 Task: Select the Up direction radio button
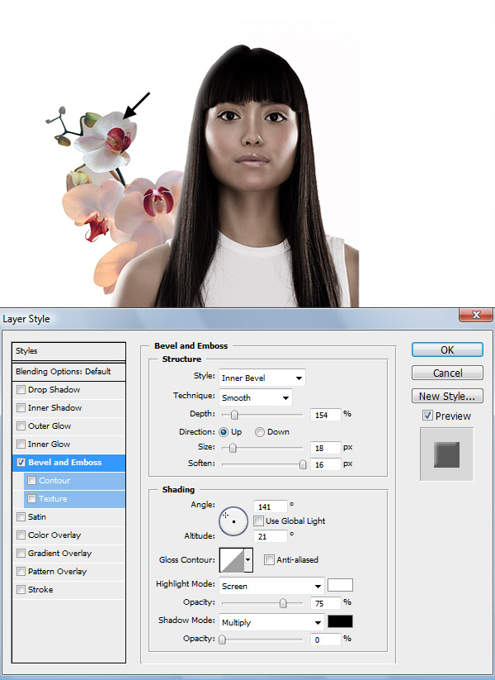tap(224, 432)
